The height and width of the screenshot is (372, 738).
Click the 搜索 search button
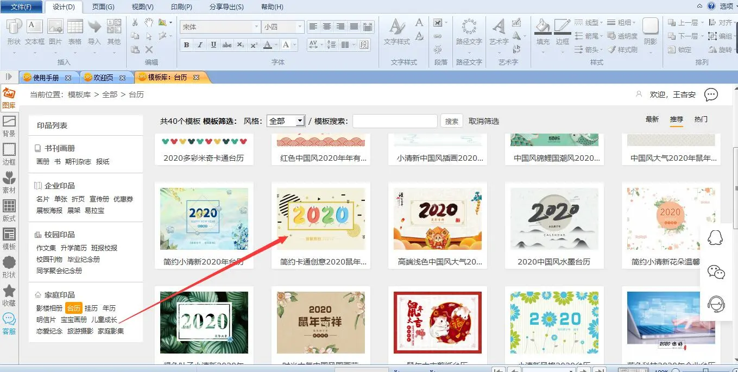tap(451, 121)
